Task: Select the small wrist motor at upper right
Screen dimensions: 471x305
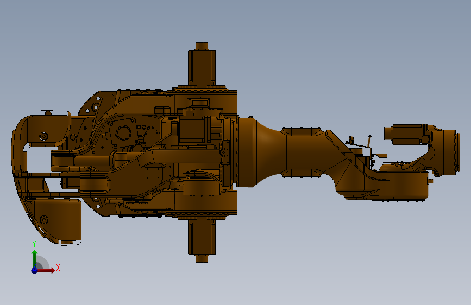Action: click(406, 134)
